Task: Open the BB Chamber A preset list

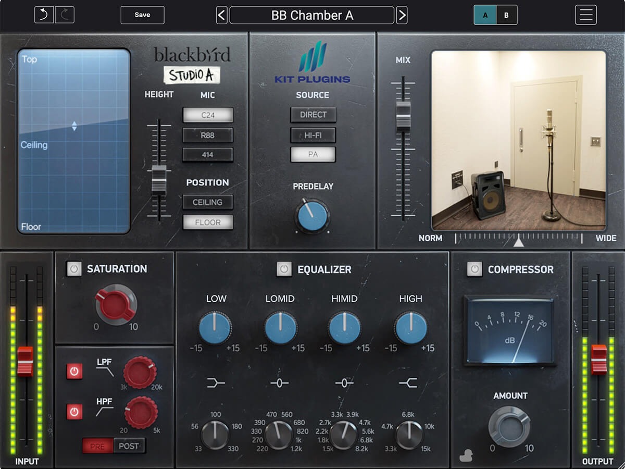Action: click(311, 15)
